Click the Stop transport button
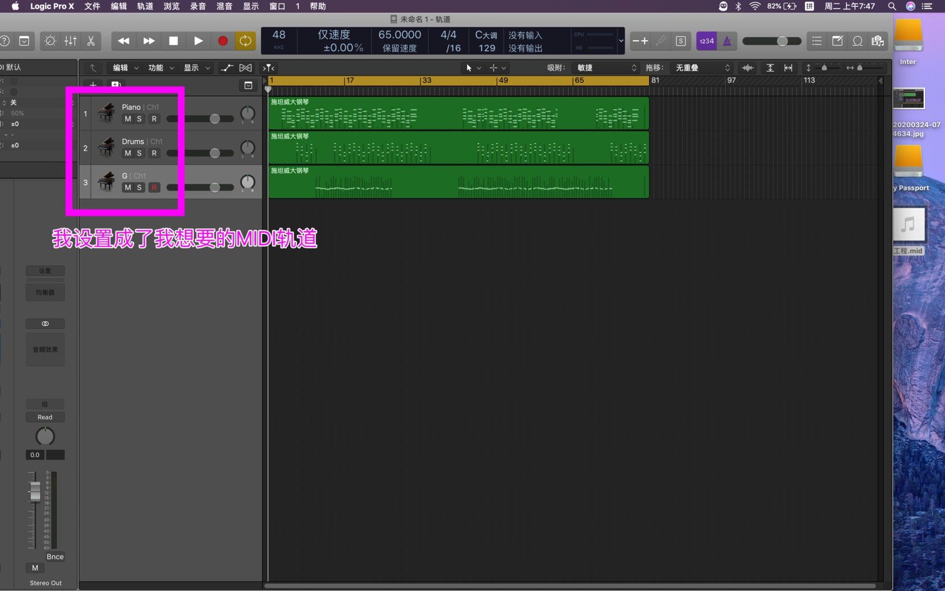Image resolution: width=945 pixels, height=591 pixels. 173,41
